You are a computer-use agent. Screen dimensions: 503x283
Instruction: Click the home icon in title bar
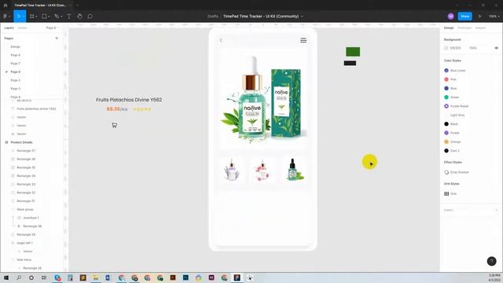tap(6, 6)
